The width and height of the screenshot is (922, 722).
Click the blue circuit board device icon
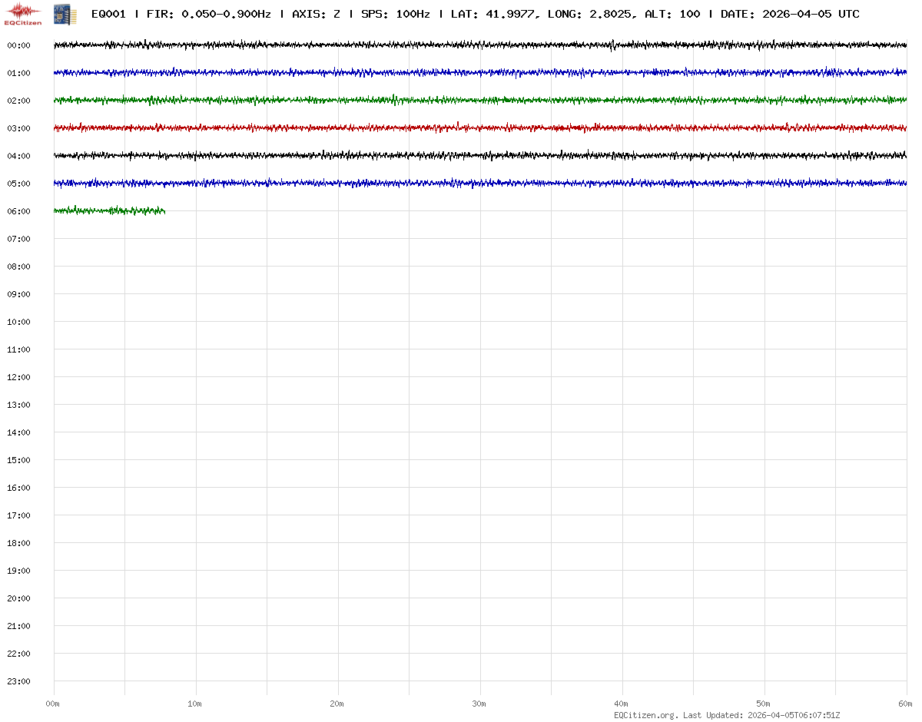tap(65, 14)
